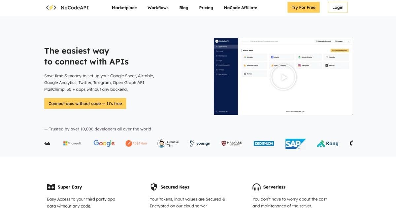Click the Google logo
This screenshot has width=396, height=208.
(x=104, y=143)
